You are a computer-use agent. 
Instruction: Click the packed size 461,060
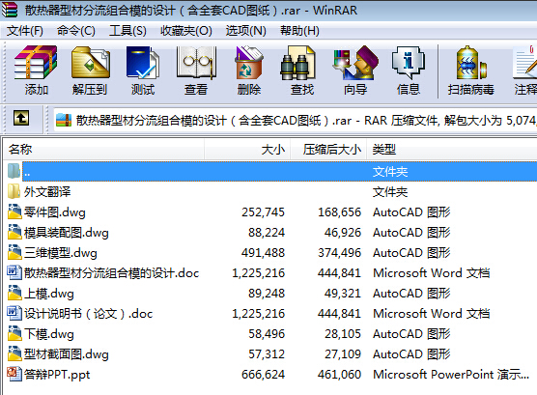point(339,375)
